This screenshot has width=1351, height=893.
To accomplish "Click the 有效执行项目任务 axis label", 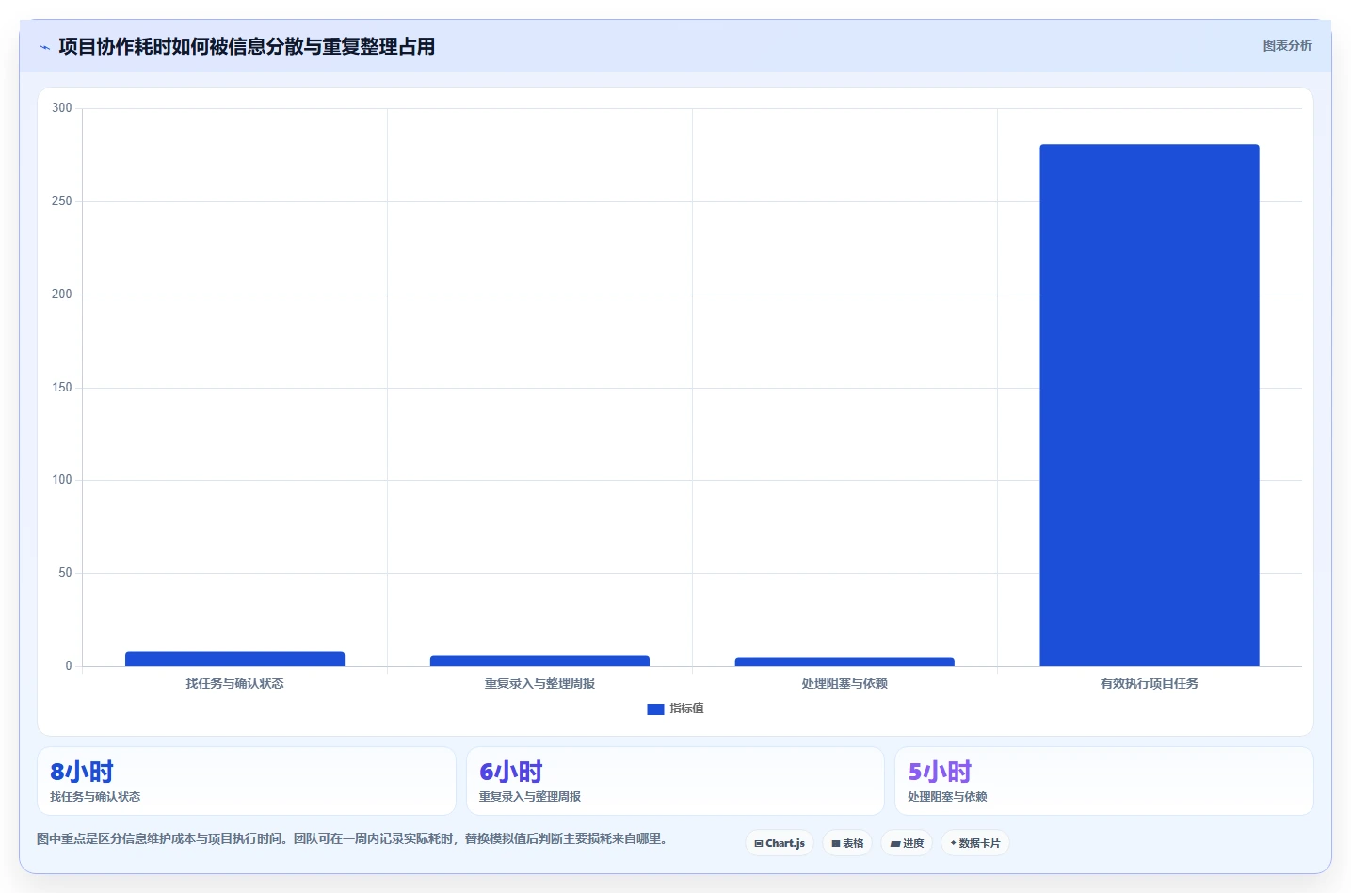I will pos(1149,683).
